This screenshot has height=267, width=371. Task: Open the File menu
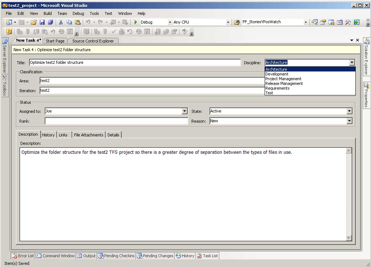coord(9,13)
